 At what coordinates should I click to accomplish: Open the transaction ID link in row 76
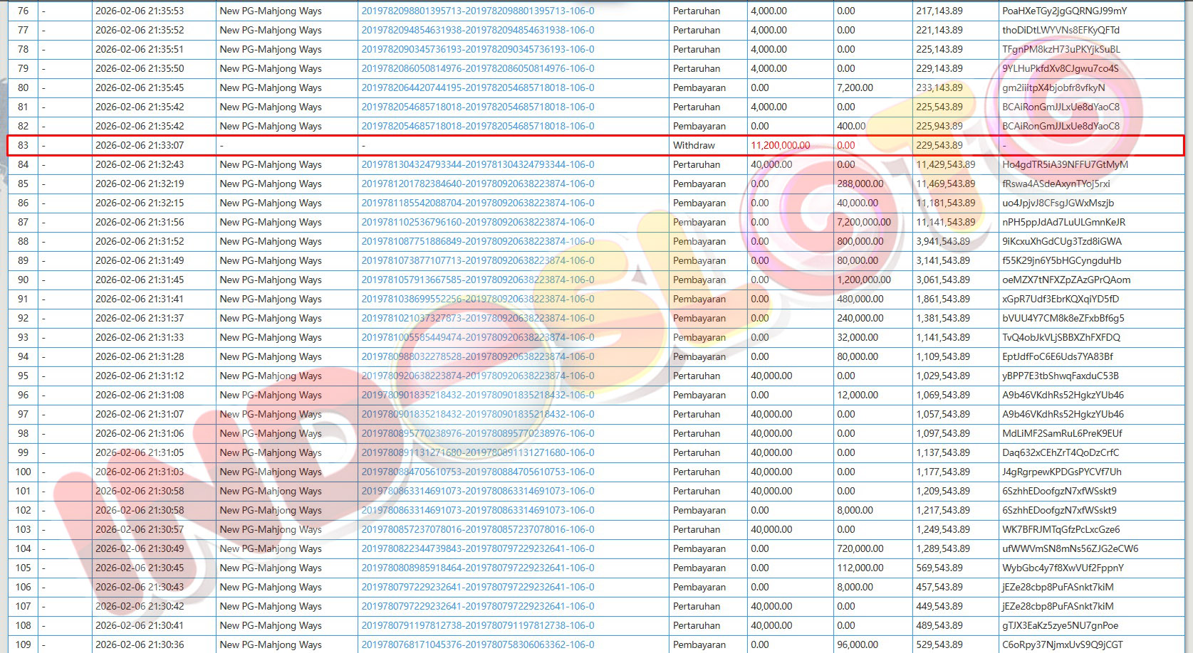click(477, 11)
